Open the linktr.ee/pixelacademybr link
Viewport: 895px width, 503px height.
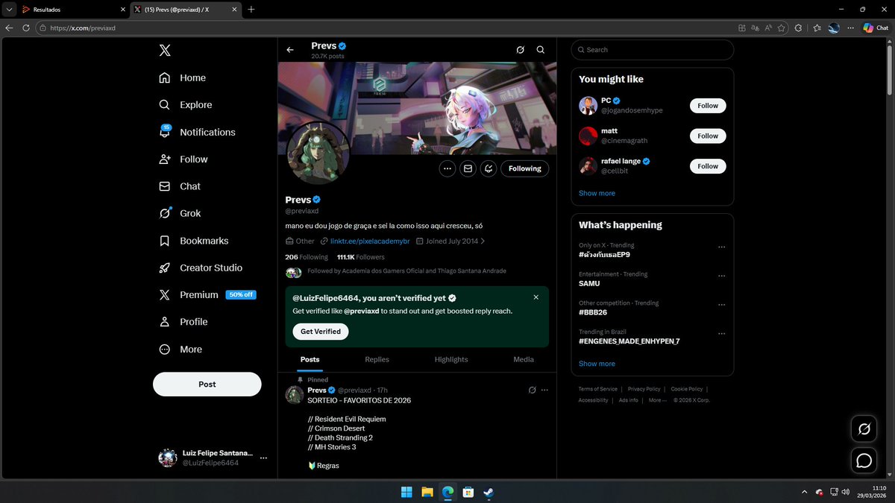[370, 241]
